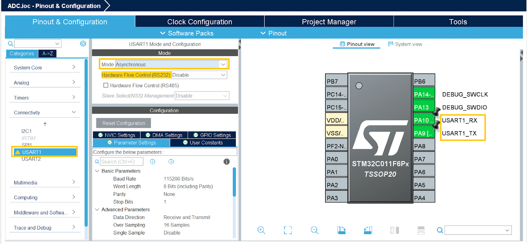Click the fit-to-screen pinout icon
This screenshot has height=244, width=527.
point(288,230)
